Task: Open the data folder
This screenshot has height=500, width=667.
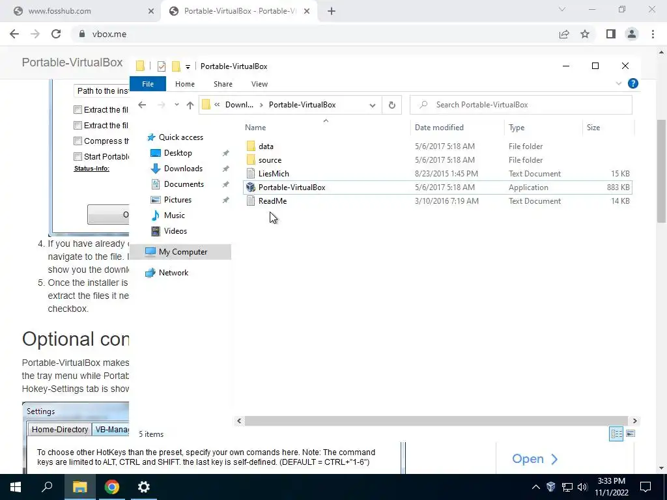Action: [266, 146]
